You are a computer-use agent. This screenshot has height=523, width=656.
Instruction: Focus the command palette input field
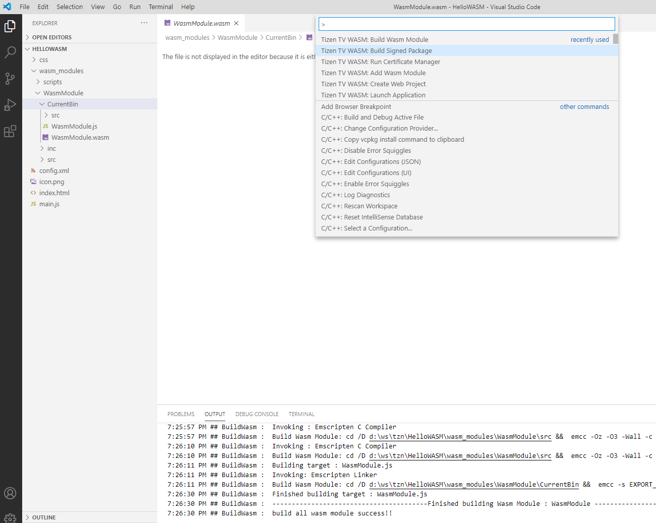point(467,24)
